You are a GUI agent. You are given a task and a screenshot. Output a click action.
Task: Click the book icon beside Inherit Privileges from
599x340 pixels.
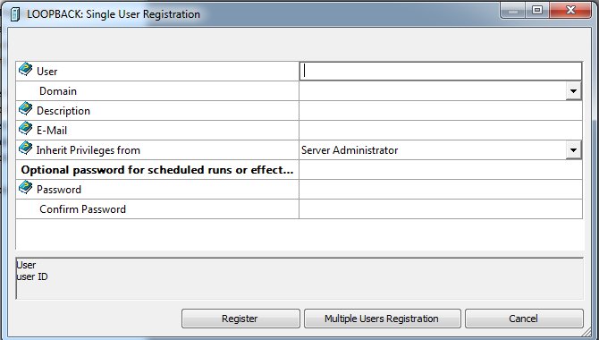[x=25, y=149]
